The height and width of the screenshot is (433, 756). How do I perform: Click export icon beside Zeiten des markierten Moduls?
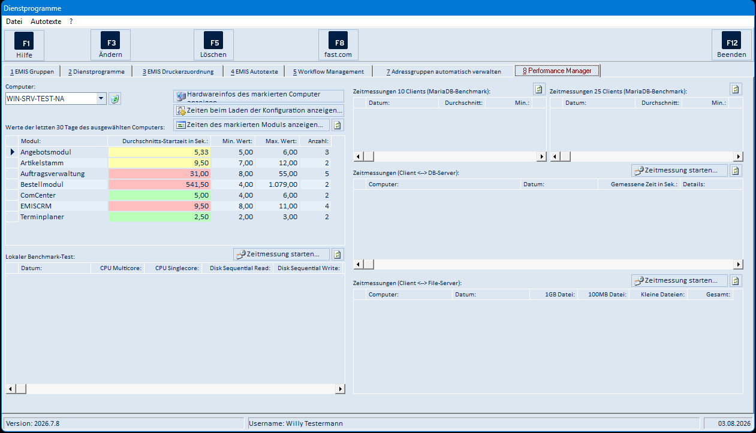pyautogui.click(x=338, y=125)
